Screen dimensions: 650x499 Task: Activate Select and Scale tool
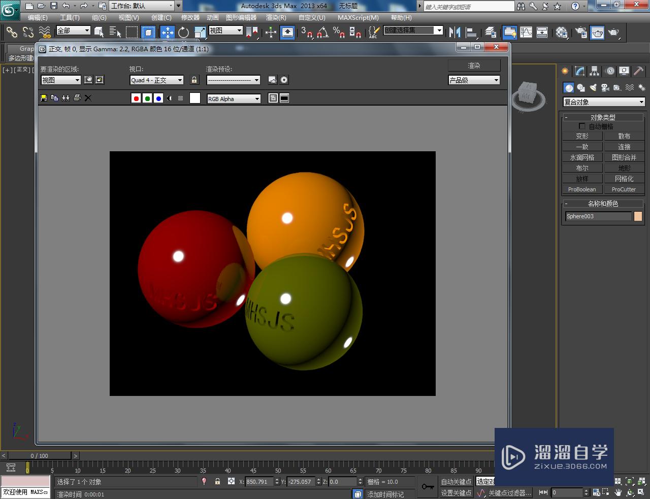pos(200,32)
